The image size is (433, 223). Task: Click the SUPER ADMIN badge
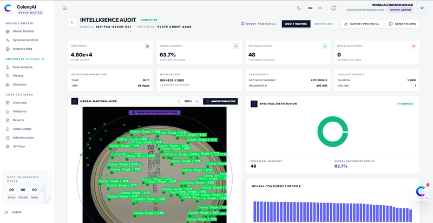(401, 10)
